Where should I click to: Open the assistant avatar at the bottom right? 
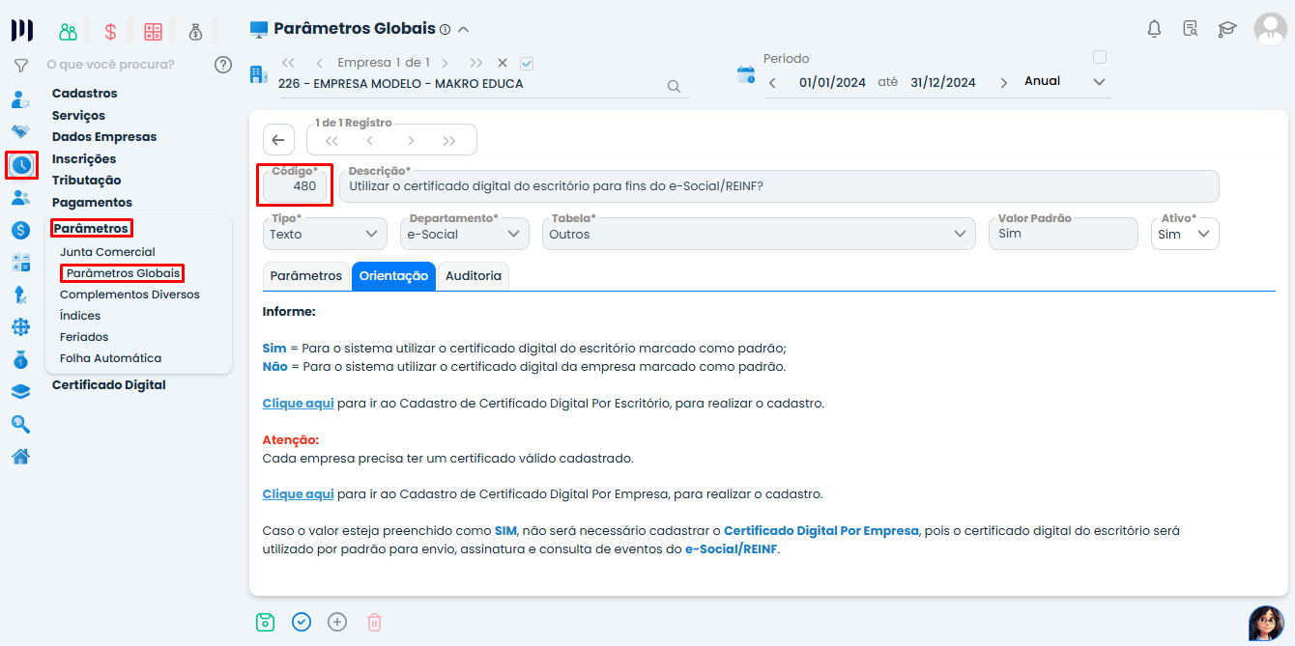(1266, 623)
